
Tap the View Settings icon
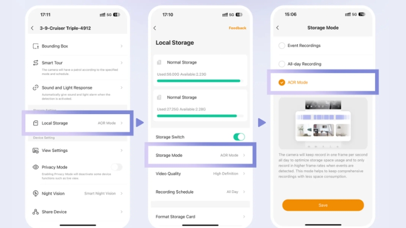36,150
